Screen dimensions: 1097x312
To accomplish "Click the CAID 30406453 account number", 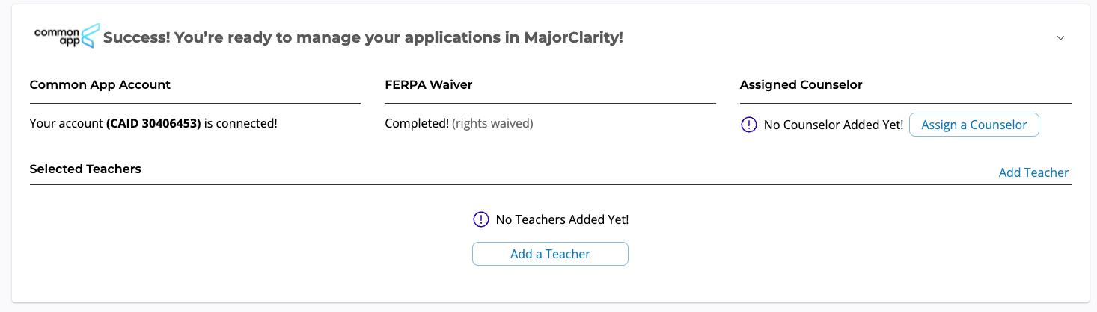I will (153, 123).
